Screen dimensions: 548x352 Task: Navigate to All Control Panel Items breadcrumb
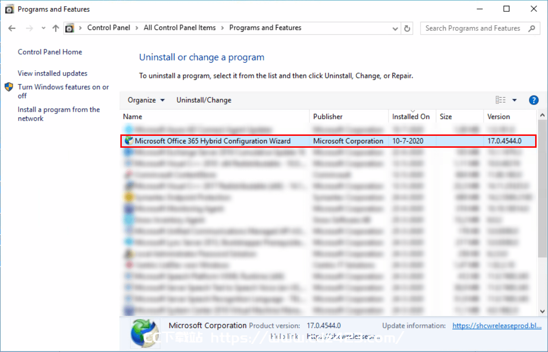(x=180, y=28)
